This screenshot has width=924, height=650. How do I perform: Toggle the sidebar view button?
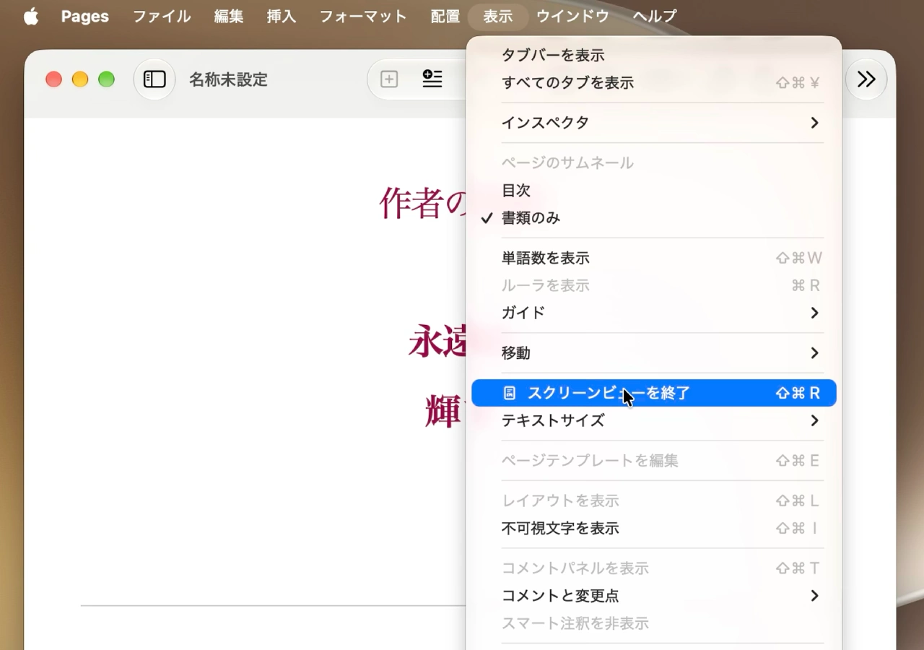(154, 79)
